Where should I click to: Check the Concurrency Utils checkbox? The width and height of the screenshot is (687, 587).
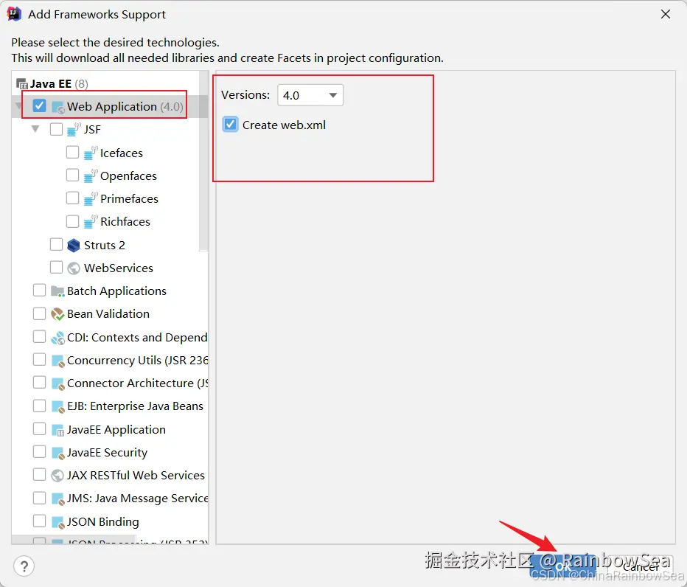(39, 359)
